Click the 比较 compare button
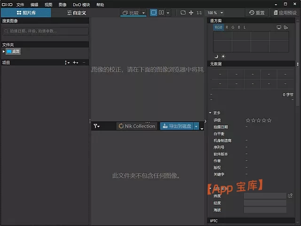This screenshot has height=226, width=301. tap(131, 13)
